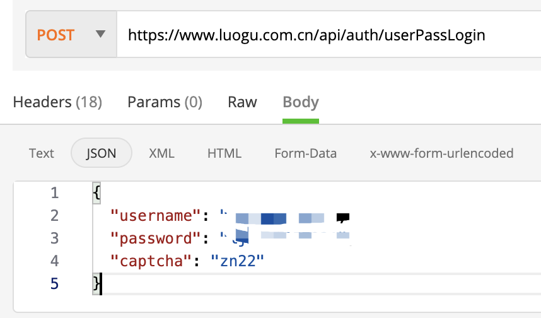This screenshot has height=318, width=541.
Task: Click line number 3 in the gutter
Action: 54,238
